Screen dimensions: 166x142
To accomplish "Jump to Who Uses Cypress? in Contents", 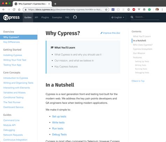I will (x=143, y=45).
